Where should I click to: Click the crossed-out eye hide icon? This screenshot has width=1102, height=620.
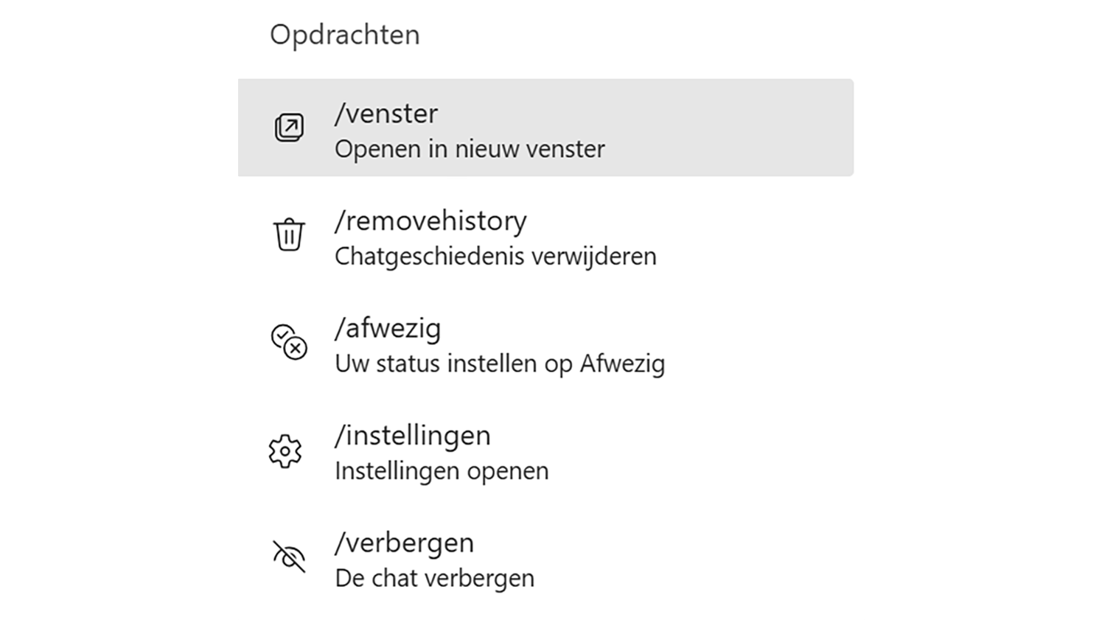tap(289, 557)
